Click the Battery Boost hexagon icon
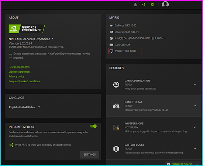The image size is (203, 166). (116, 149)
